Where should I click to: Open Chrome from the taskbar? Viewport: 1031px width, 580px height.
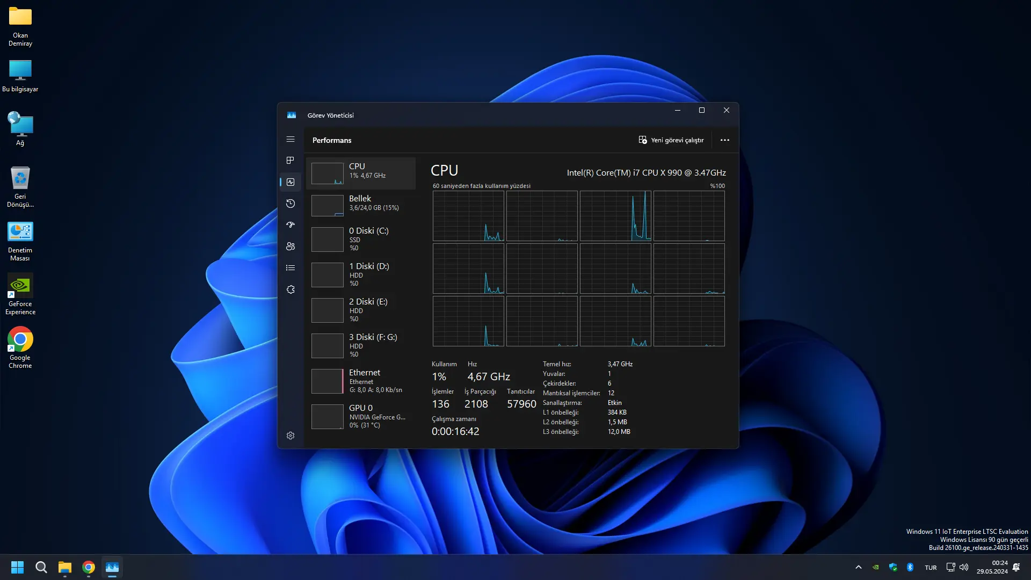[89, 567]
